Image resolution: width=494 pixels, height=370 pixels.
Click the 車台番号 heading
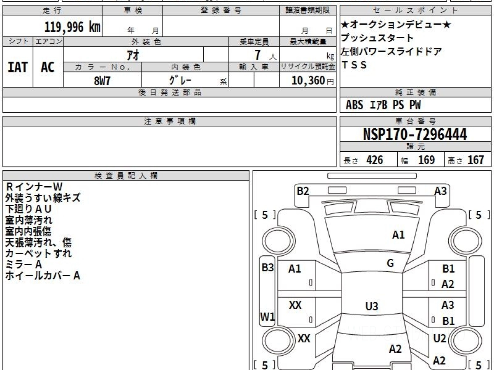pos(416,121)
